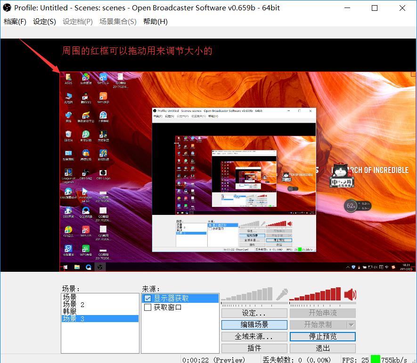Click the OBS logo in the title bar
Image resolution: width=417 pixels, height=363 pixels.
click(x=7, y=8)
